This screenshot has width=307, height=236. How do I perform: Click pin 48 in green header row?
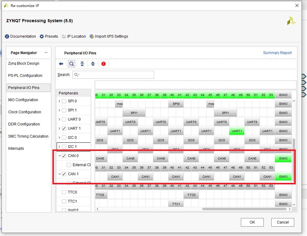click(233, 95)
